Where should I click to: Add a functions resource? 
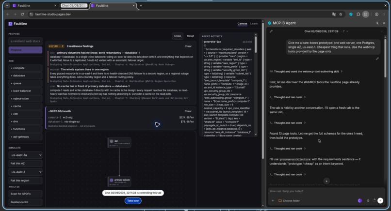[x=25, y=129]
